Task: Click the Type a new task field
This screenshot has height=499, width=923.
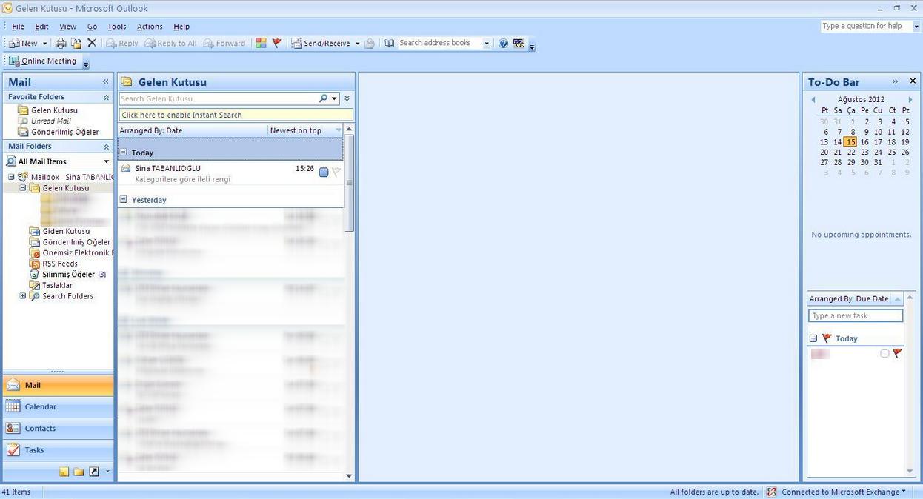Action: pyautogui.click(x=855, y=316)
